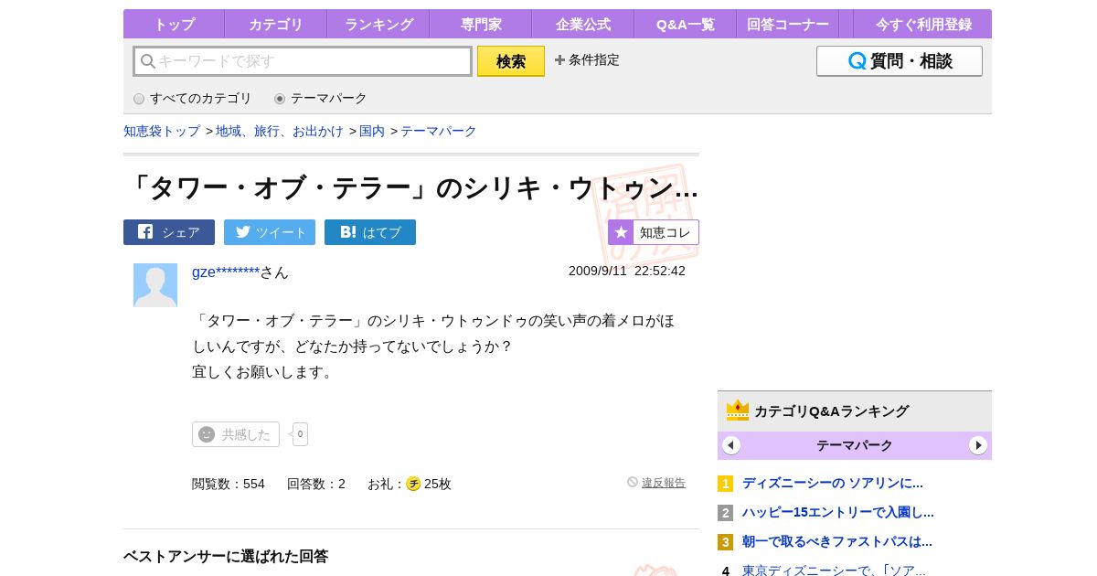Show next category with right arrow
This screenshot has width=1097, height=576.
pos(978,445)
